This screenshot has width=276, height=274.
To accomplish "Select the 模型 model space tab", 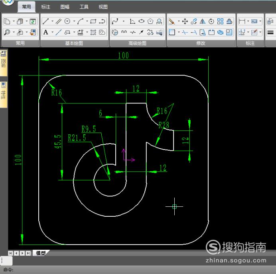I will click(41, 253).
